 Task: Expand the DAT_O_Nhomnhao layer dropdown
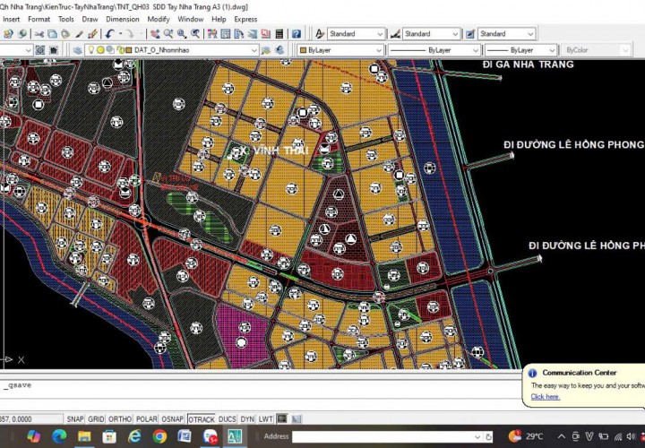pos(254,50)
